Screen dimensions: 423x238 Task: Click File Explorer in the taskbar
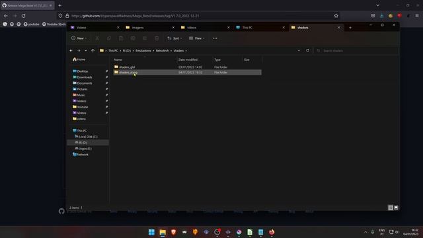(163, 232)
